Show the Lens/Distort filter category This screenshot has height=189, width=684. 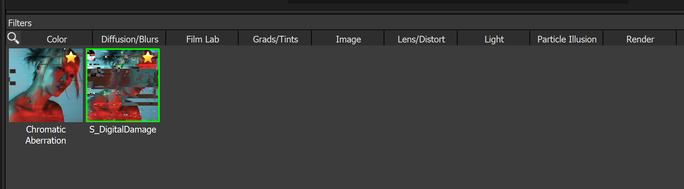421,39
